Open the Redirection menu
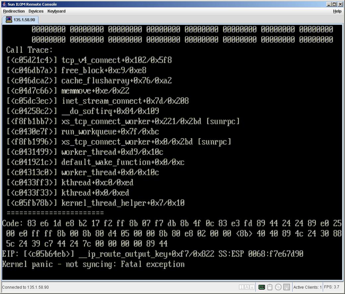Viewport: 345px width, 294px height. point(14,11)
